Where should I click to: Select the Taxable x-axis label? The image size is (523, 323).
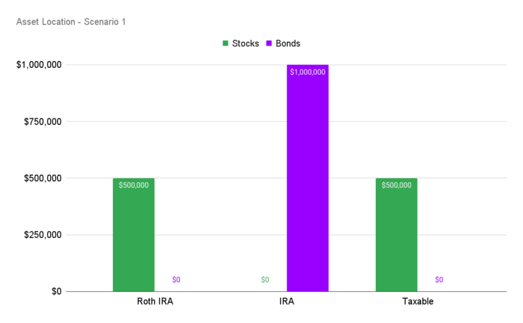pyautogui.click(x=417, y=301)
